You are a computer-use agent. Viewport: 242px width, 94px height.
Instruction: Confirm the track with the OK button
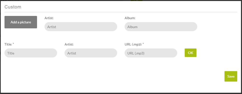[190, 53]
